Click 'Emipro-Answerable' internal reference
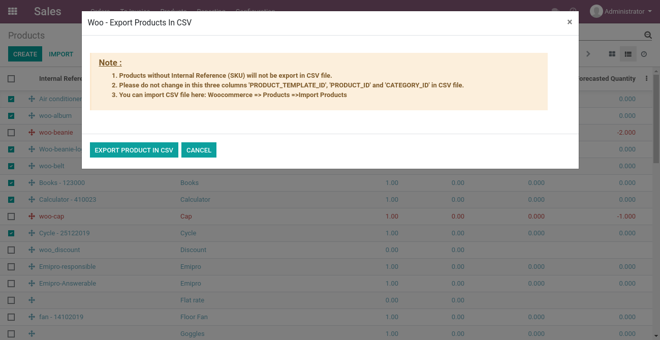Image resolution: width=660 pixels, height=340 pixels. tap(68, 284)
